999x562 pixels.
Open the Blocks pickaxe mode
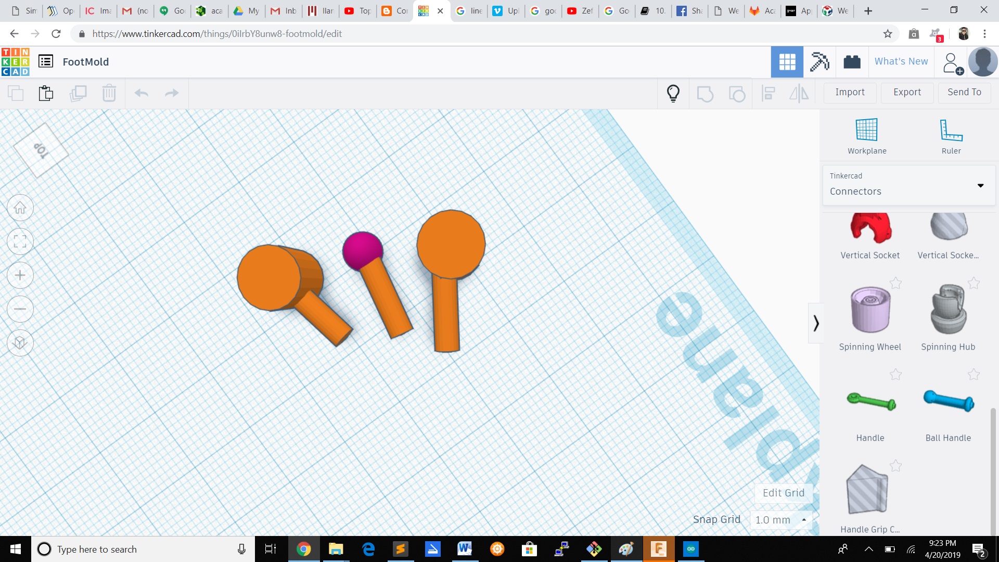point(819,62)
